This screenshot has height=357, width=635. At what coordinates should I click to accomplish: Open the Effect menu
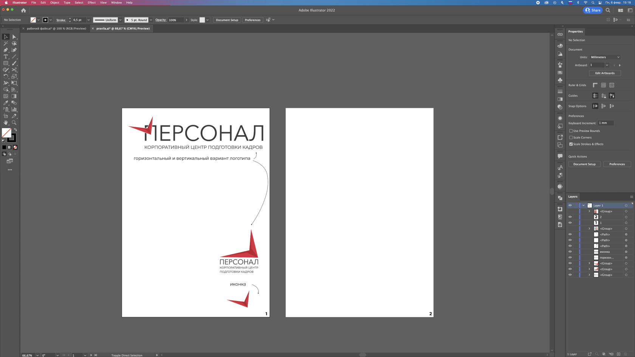(91, 3)
